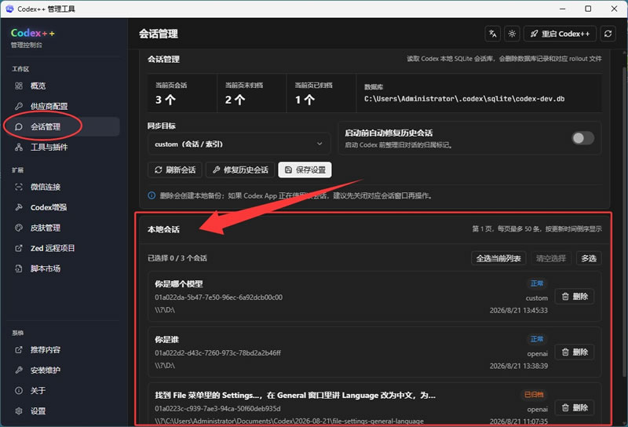Click the 皮肤管理 palette icon
The image size is (628, 427).
(18, 228)
